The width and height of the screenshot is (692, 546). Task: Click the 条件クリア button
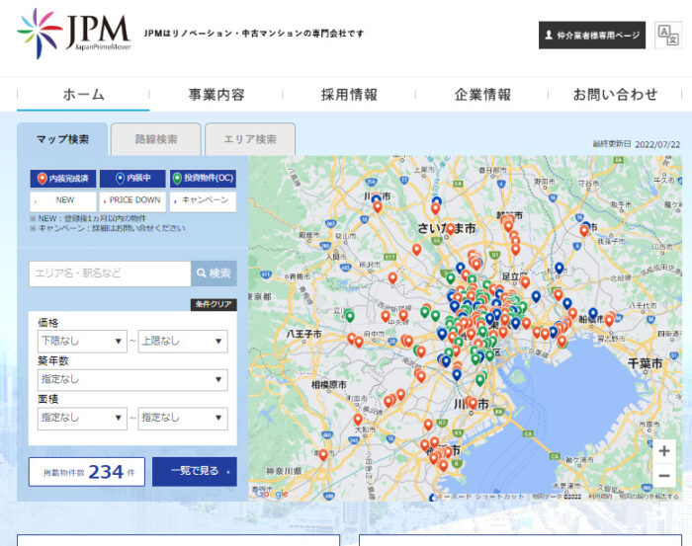click(x=214, y=304)
